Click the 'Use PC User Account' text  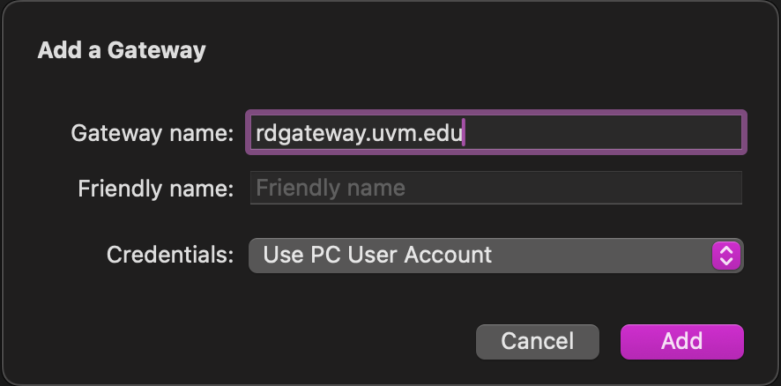point(377,256)
